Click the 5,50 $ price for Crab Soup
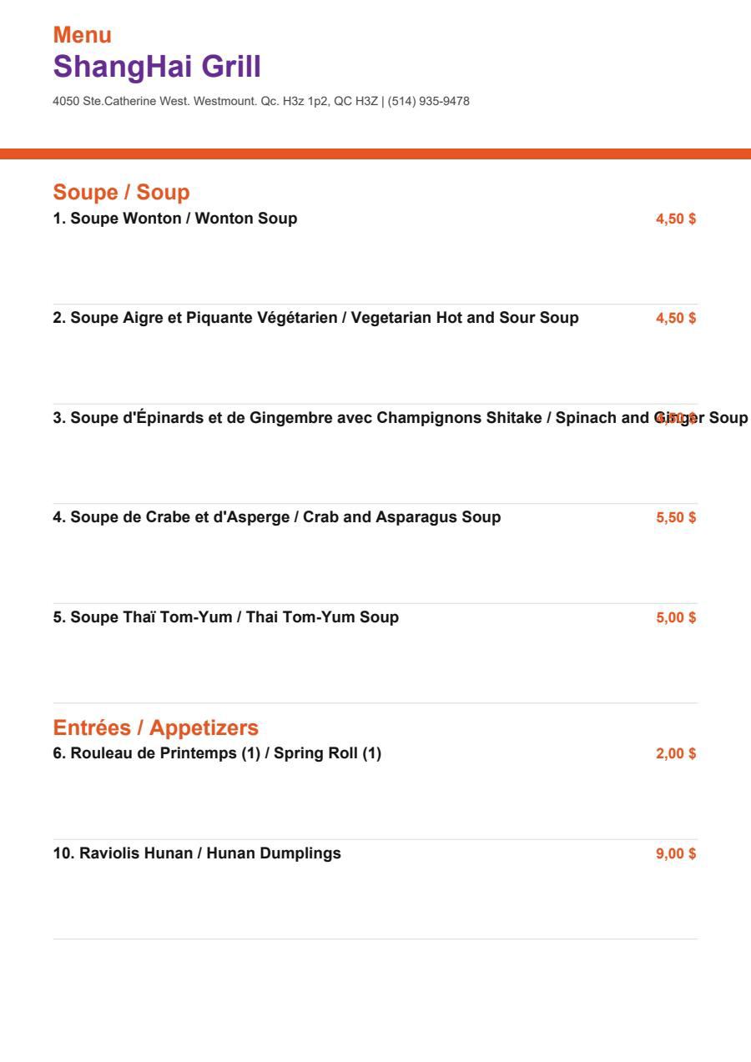The image size is (751, 1062). [677, 517]
